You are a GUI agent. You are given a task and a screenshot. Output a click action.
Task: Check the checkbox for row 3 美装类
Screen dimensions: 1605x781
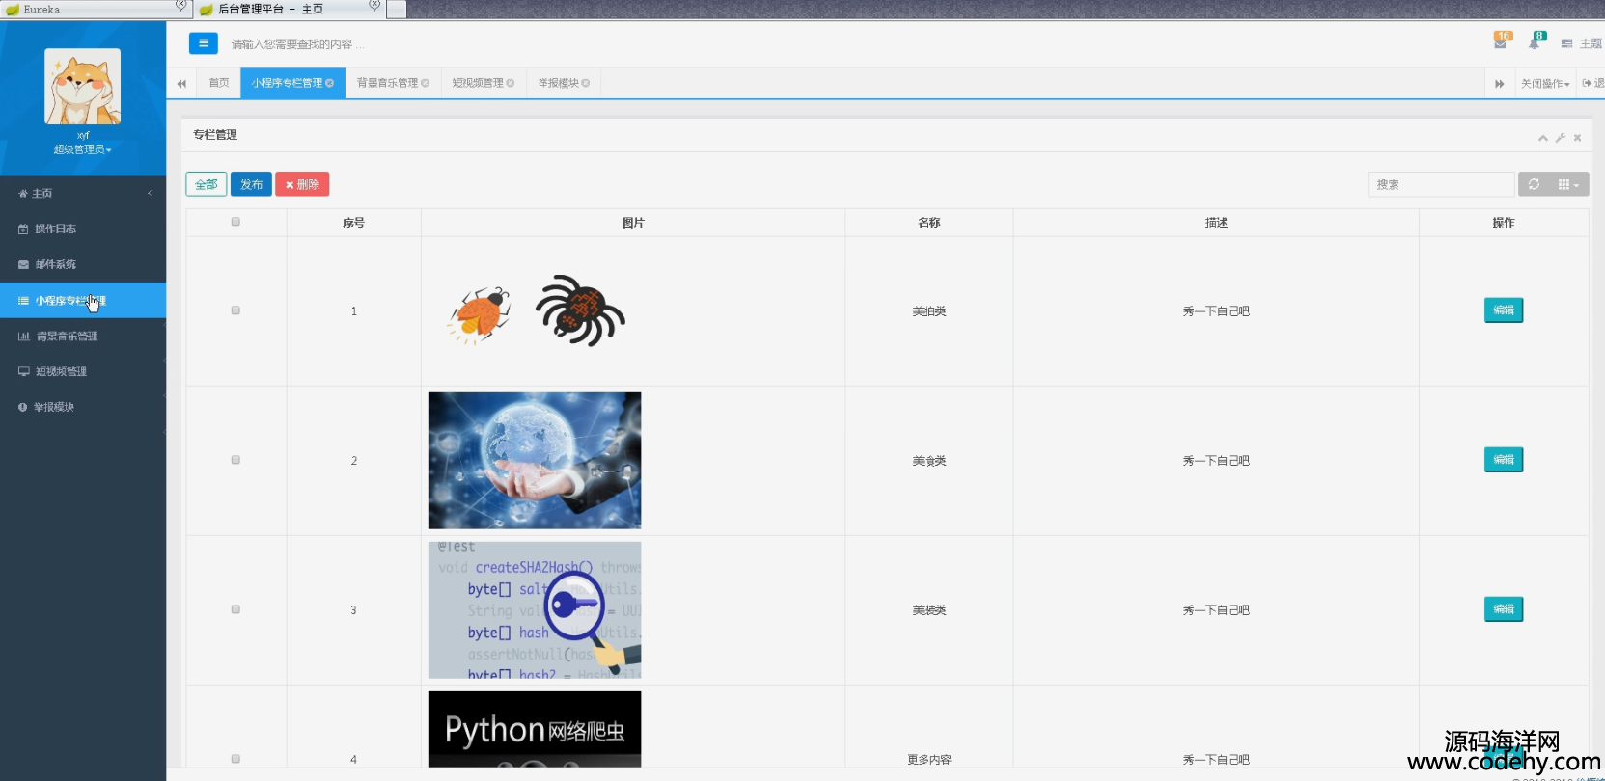click(235, 609)
